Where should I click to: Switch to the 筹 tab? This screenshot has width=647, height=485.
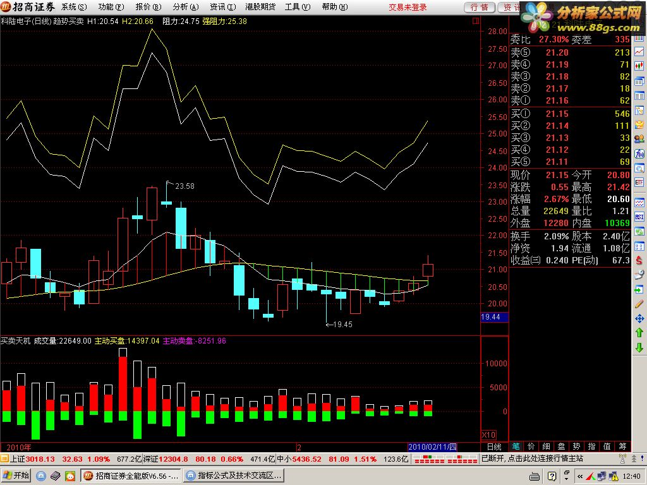(x=622, y=446)
